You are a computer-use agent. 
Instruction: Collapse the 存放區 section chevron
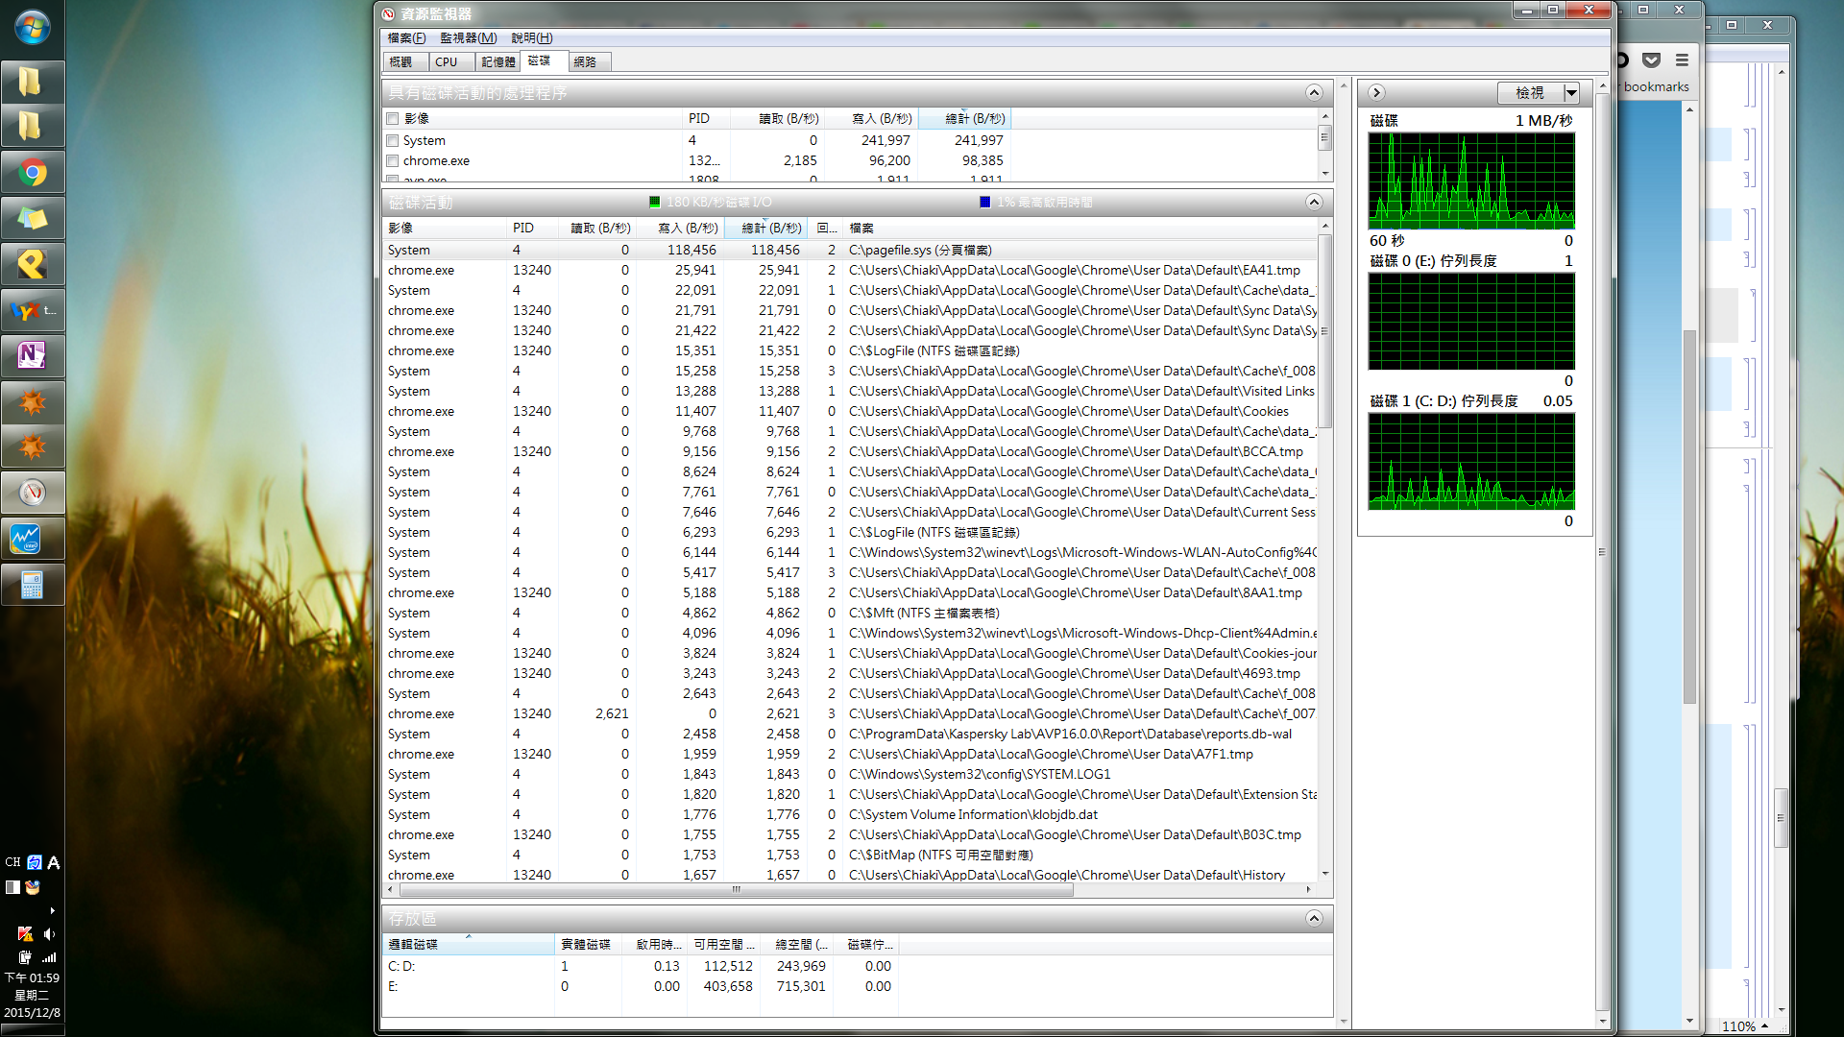pyautogui.click(x=1314, y=918)
